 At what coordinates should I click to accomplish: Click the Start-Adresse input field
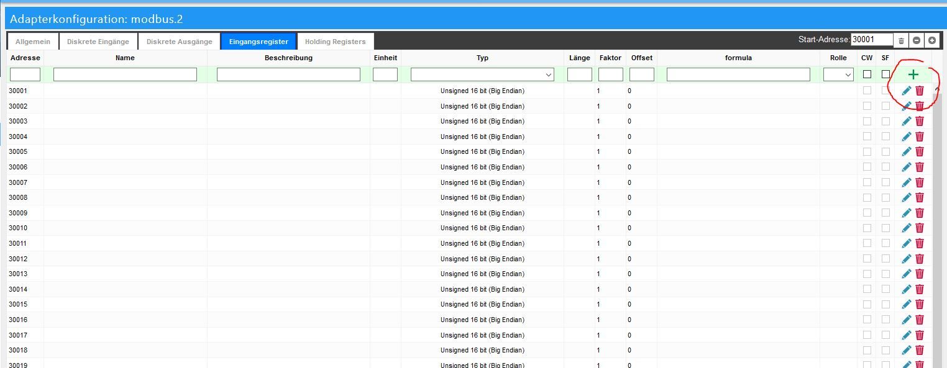(x=872, y=40)
